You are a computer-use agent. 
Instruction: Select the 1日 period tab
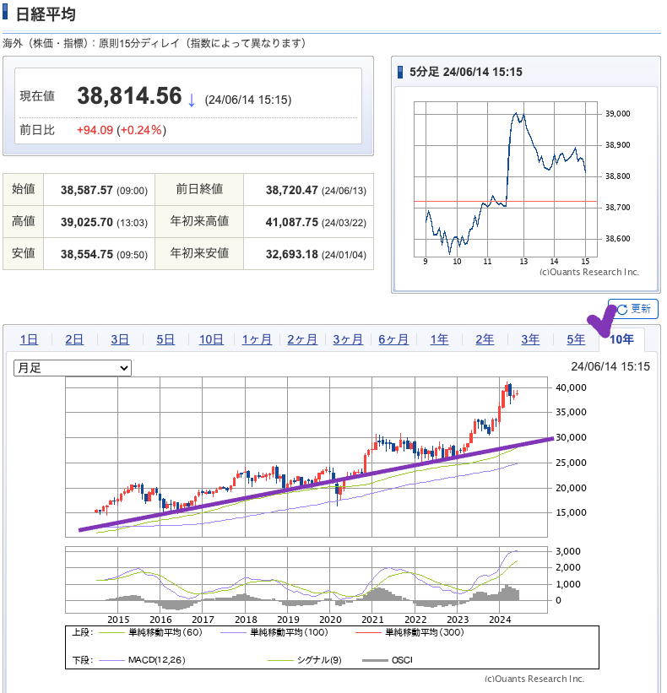[x=29, y=339]
